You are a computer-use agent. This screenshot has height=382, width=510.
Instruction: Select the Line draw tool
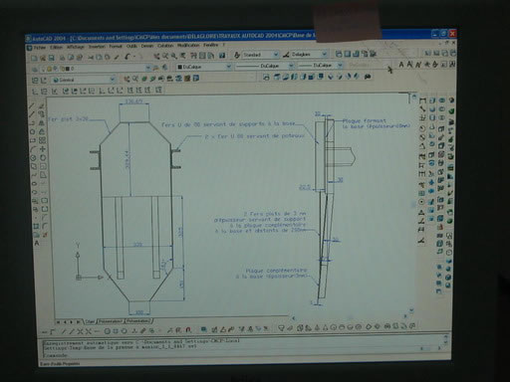tap(33, 106)
